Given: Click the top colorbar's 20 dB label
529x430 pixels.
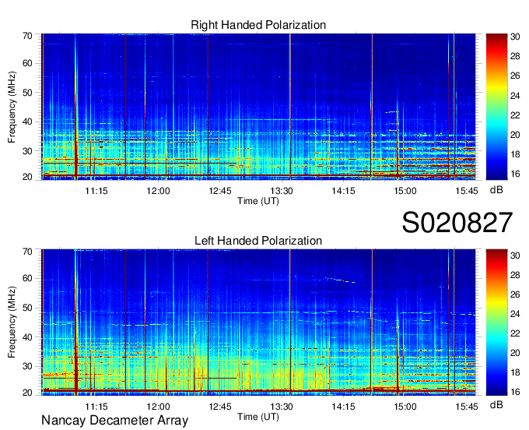Looking at the screenshot, I should [515, 135].
